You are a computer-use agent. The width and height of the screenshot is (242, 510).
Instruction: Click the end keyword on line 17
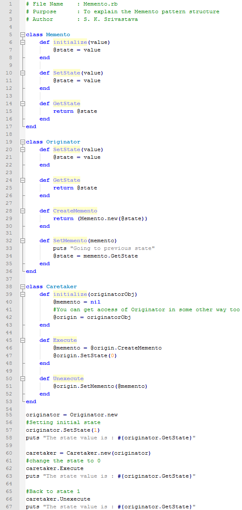[31, 126]
